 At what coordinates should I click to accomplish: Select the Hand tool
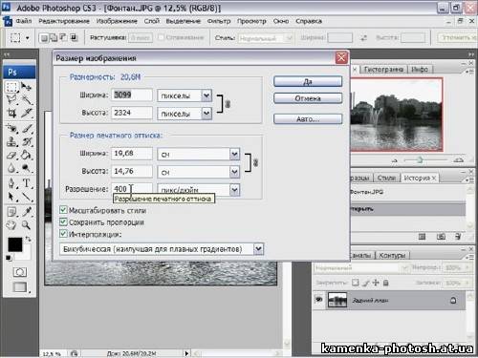point(11,225)
